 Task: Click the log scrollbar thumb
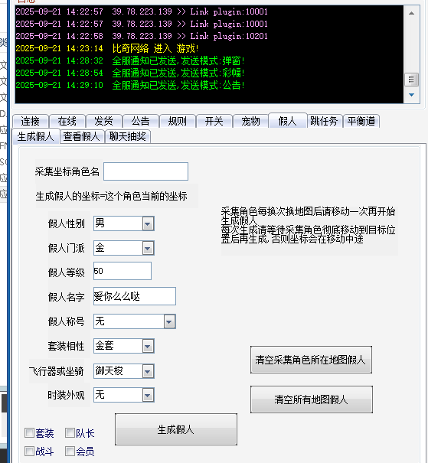411,80
